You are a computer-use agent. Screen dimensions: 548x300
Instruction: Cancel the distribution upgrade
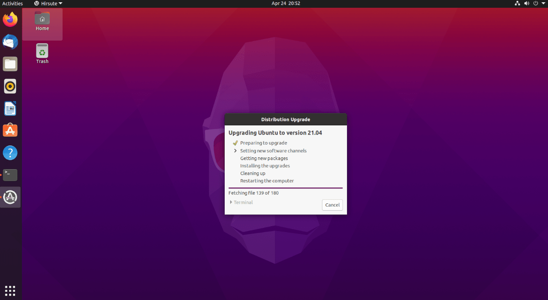[332, 205]
